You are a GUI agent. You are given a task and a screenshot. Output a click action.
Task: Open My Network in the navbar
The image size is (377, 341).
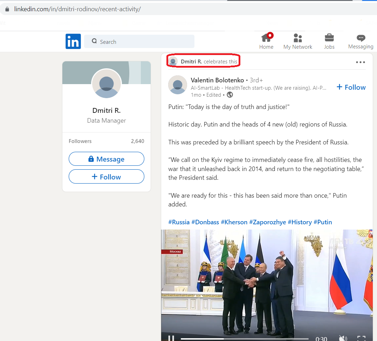[298, 41]
